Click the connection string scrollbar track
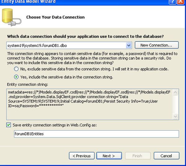This screenshot has width=186, height=166. [175, 104]
